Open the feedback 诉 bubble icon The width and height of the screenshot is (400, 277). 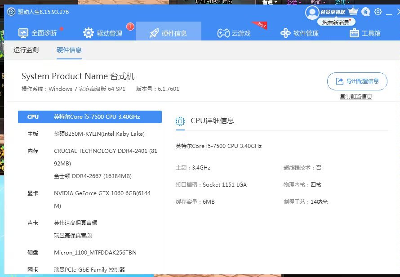pyautogui.click(x=365, y=12)
